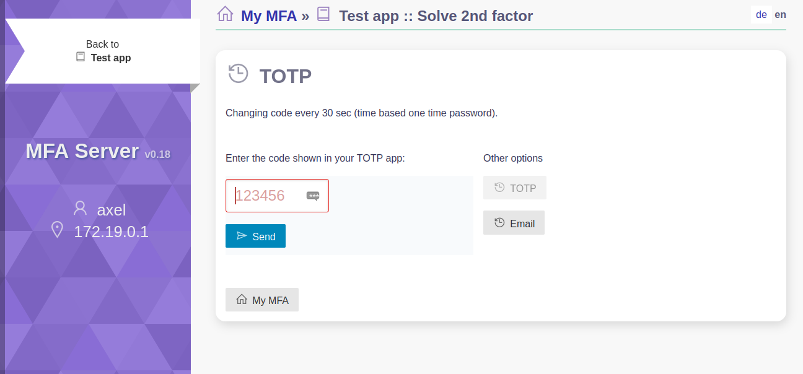803x374 pixels.
Task: Select the TOTP option button
Action: tap(515, 188)
